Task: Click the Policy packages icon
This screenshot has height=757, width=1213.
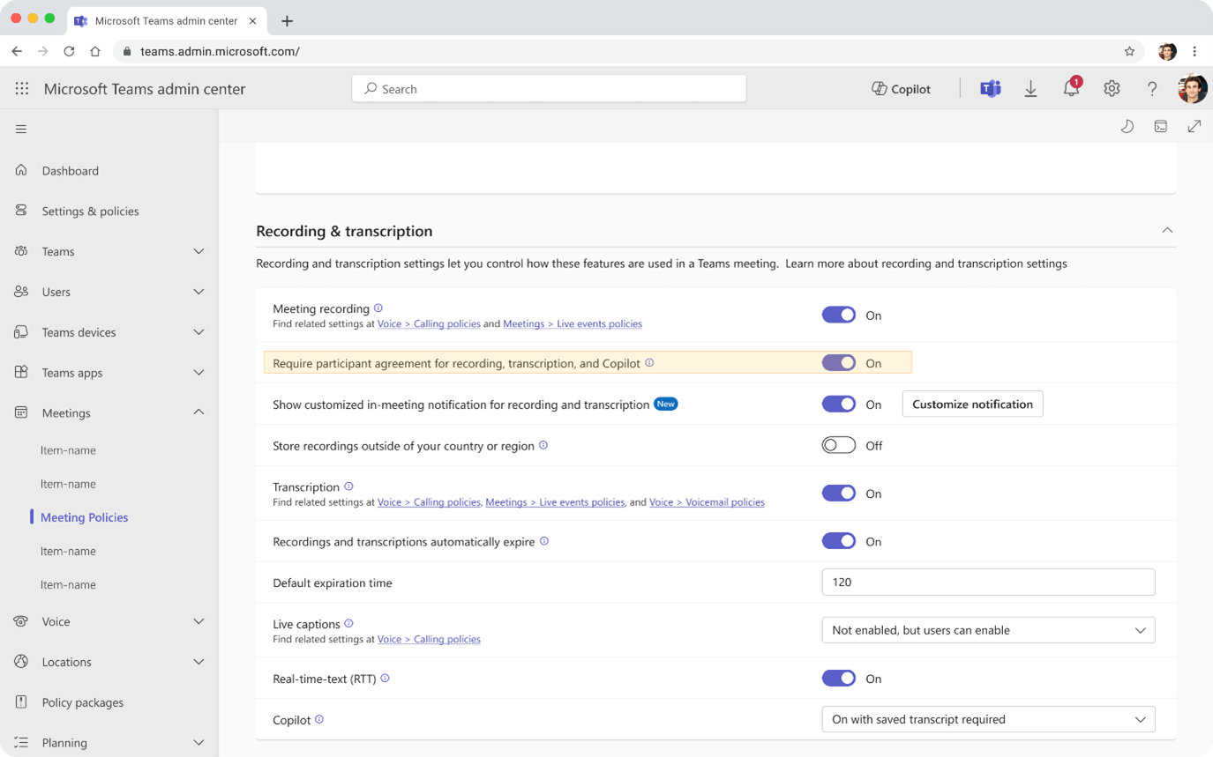Action: pos(21,702)
